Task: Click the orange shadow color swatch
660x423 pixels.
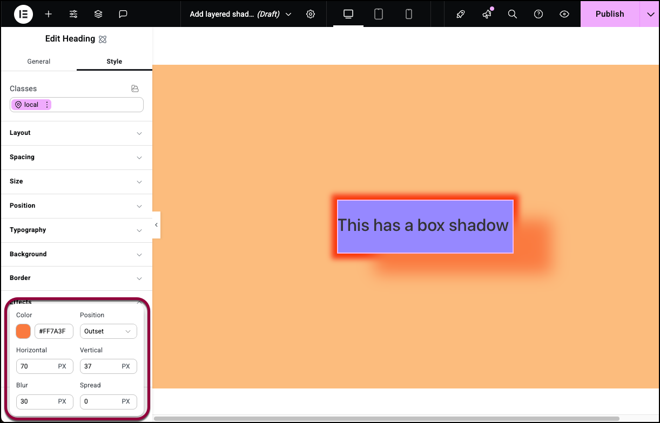Action: coord(23,331)
